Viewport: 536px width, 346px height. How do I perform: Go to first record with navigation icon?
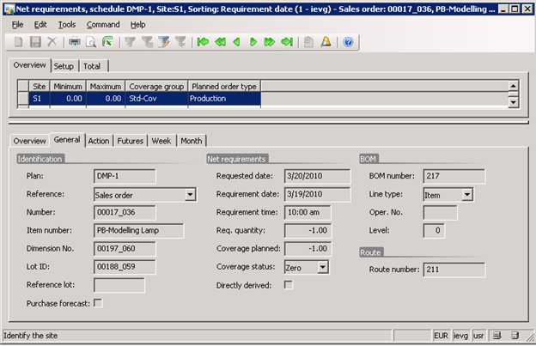203,41
